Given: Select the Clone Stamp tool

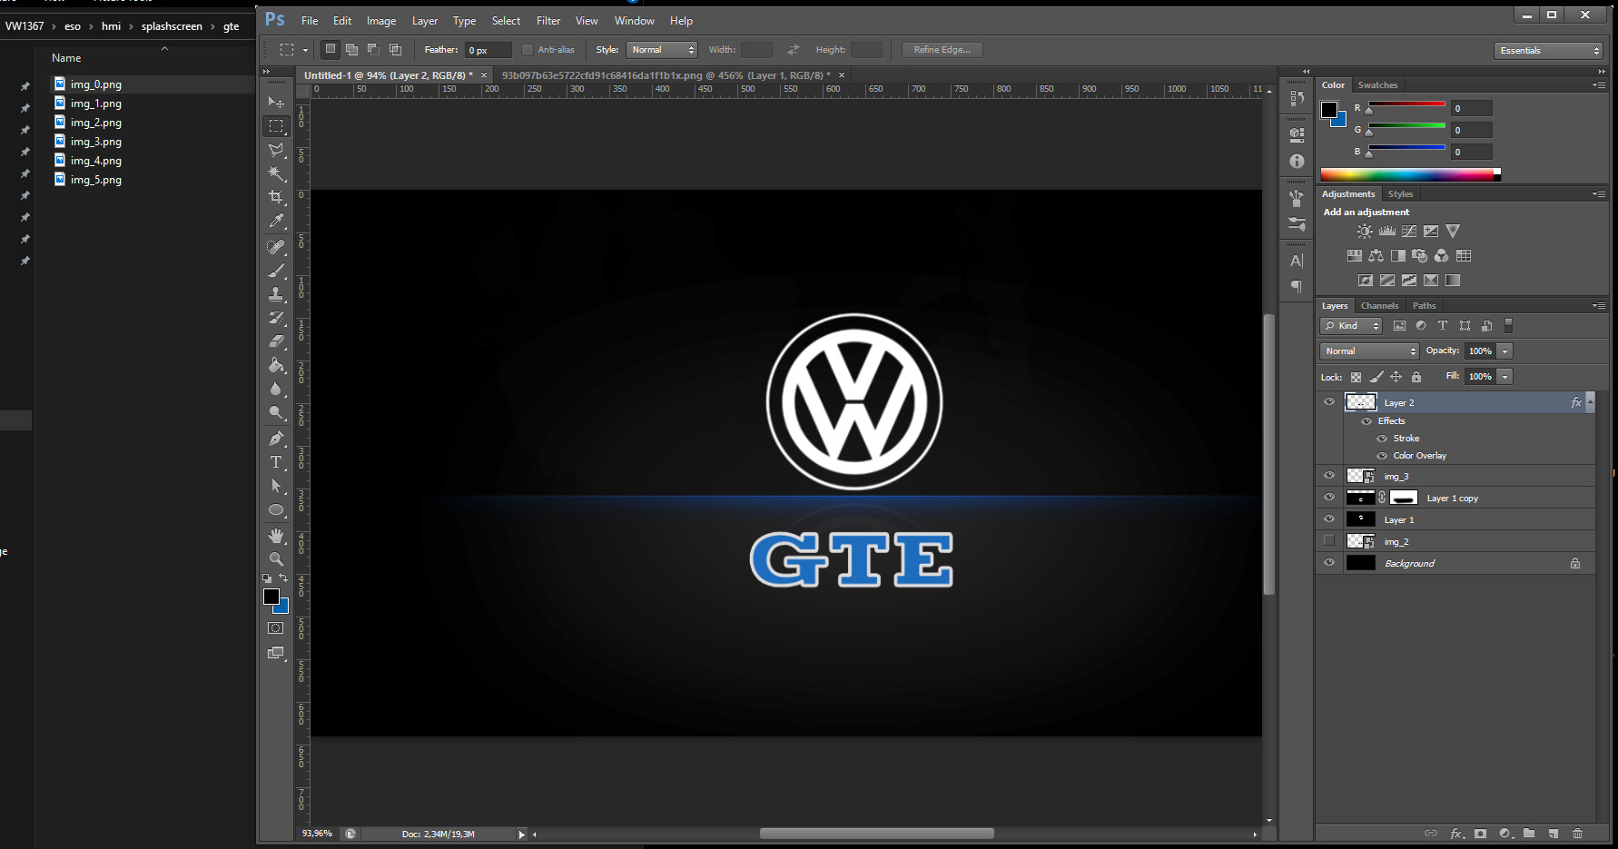Looking at the screenshot, I should (x=277, y=293).
